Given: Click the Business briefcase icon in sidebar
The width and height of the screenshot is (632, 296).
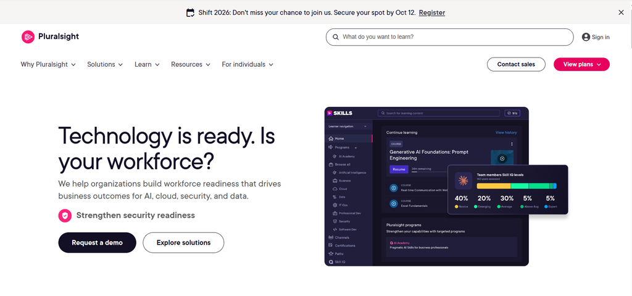Looking at the screenshot, I should [x=335, y=181].
